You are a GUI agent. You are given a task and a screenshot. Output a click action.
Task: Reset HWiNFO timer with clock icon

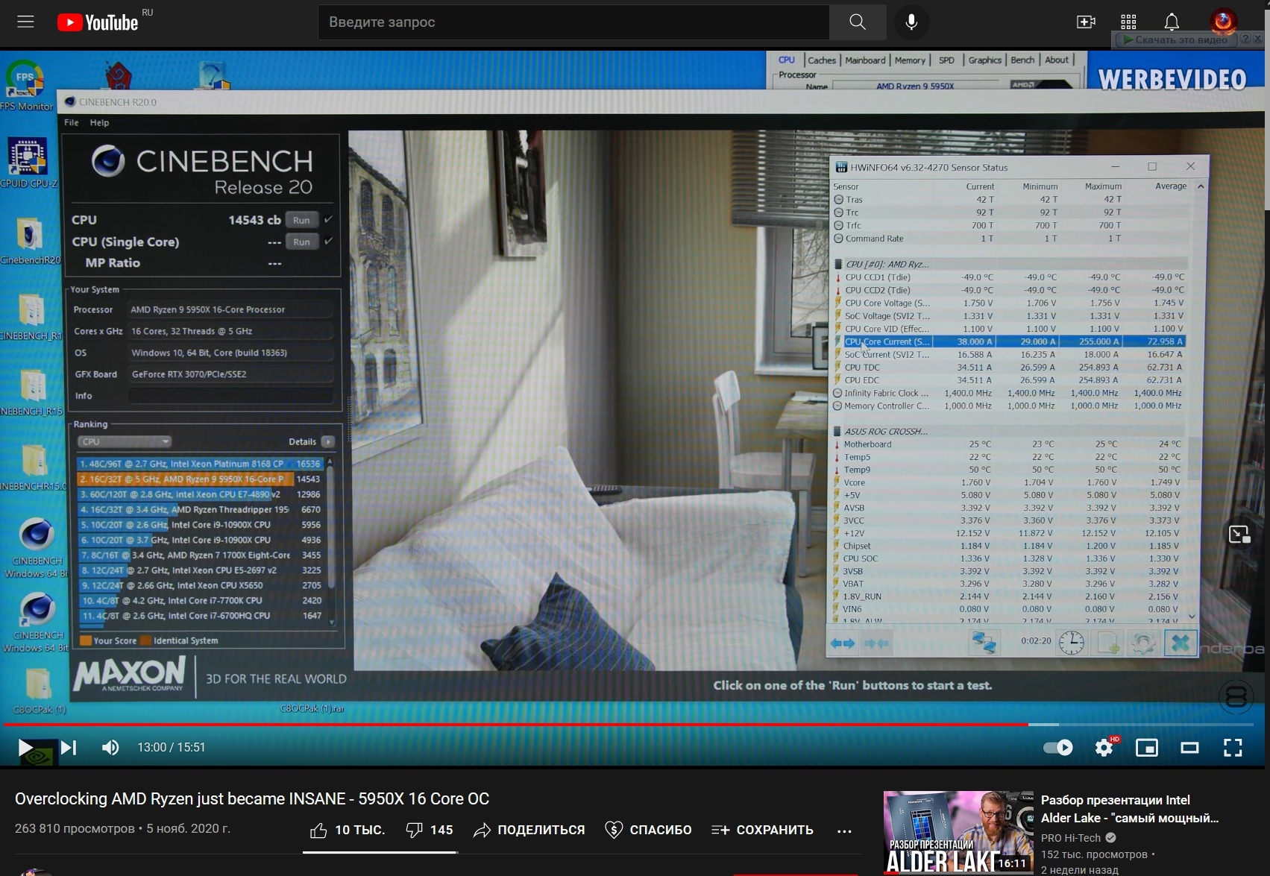click(1072, 643)
